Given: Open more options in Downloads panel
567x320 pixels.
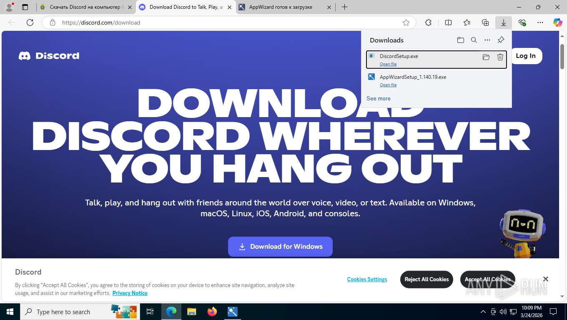Looking at the screenshot, I should click(x=487, y=40).
